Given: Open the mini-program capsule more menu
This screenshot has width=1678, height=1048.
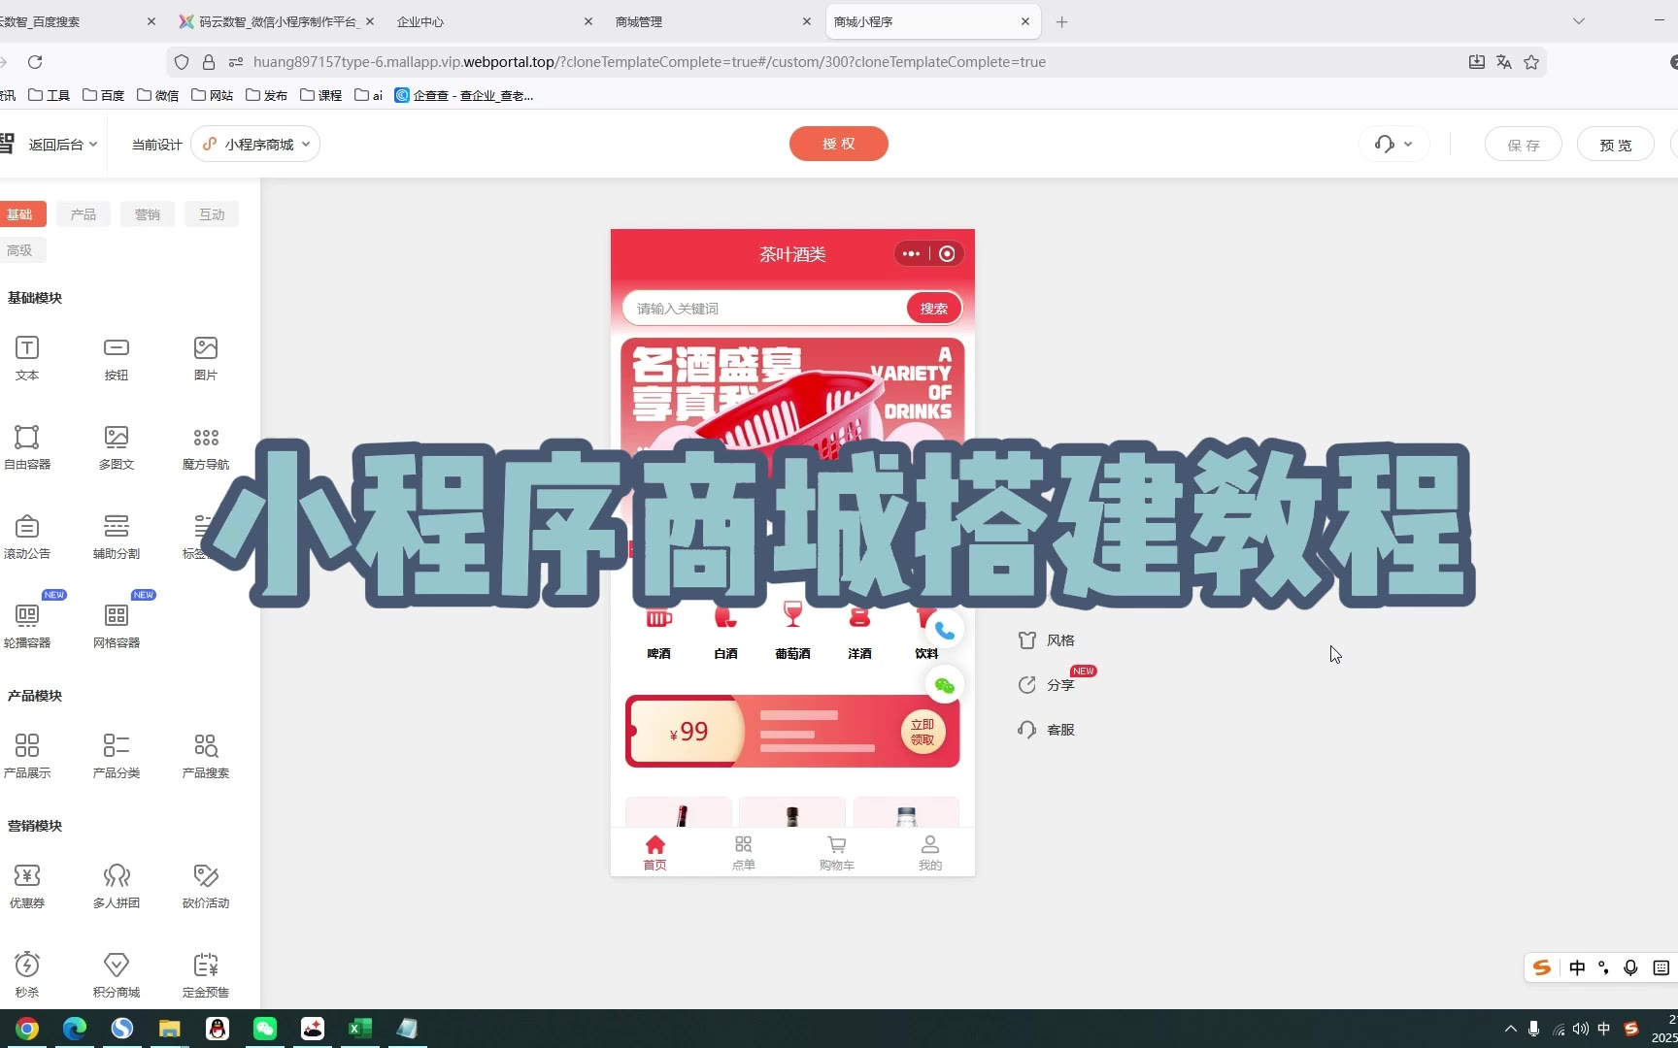Looking at the screenshot, I should click(x=911, y=254).
